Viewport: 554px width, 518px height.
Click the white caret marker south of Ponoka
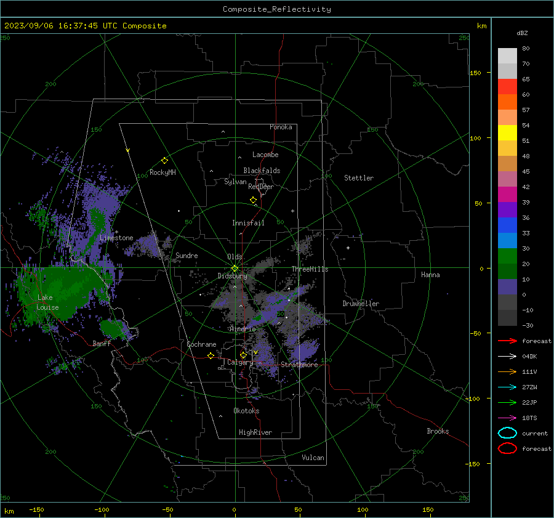223,132
